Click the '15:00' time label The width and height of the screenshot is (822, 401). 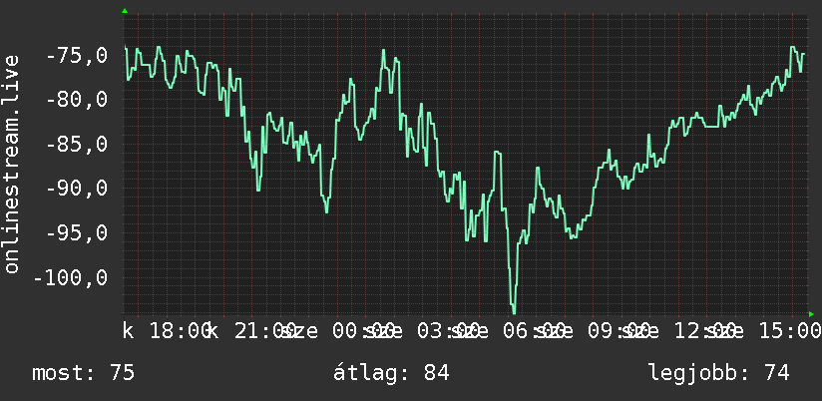(789, 331)
